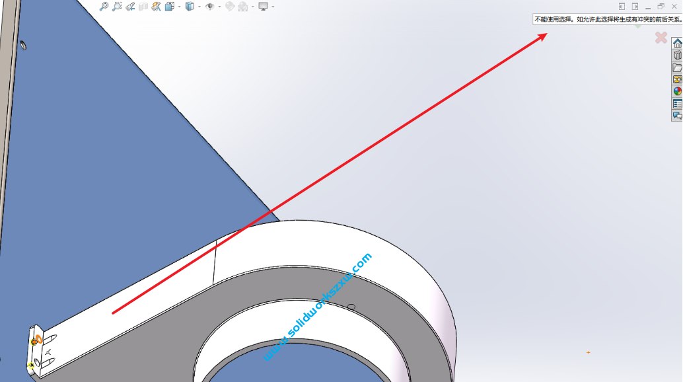Select the orange highlighted hole on bracket
Viewport: 683px width, 382px height.
(34, 342)
